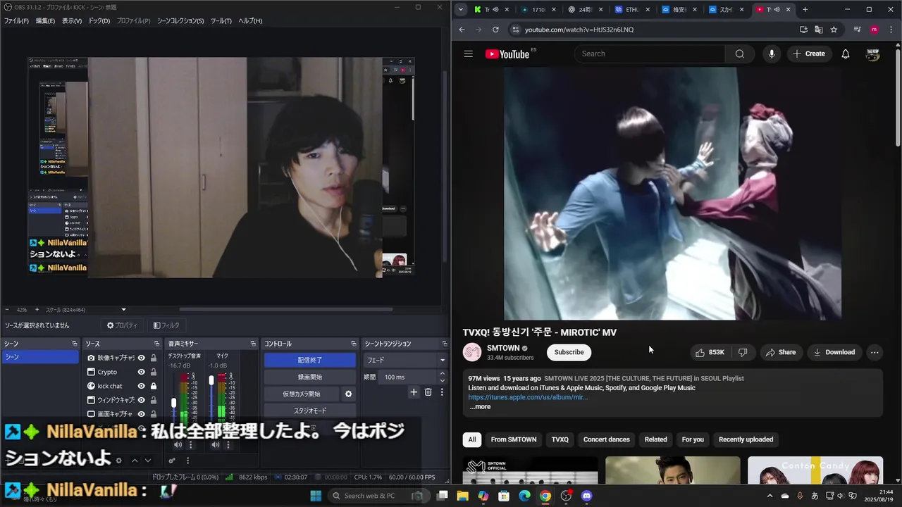Select the シーン scene in scenes list
The width and height of the screenshot is (902, 507).
[x=40, y=357]
